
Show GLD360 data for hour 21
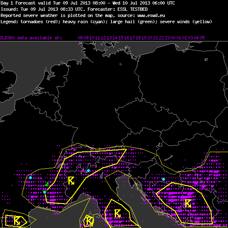pos(155,38)
